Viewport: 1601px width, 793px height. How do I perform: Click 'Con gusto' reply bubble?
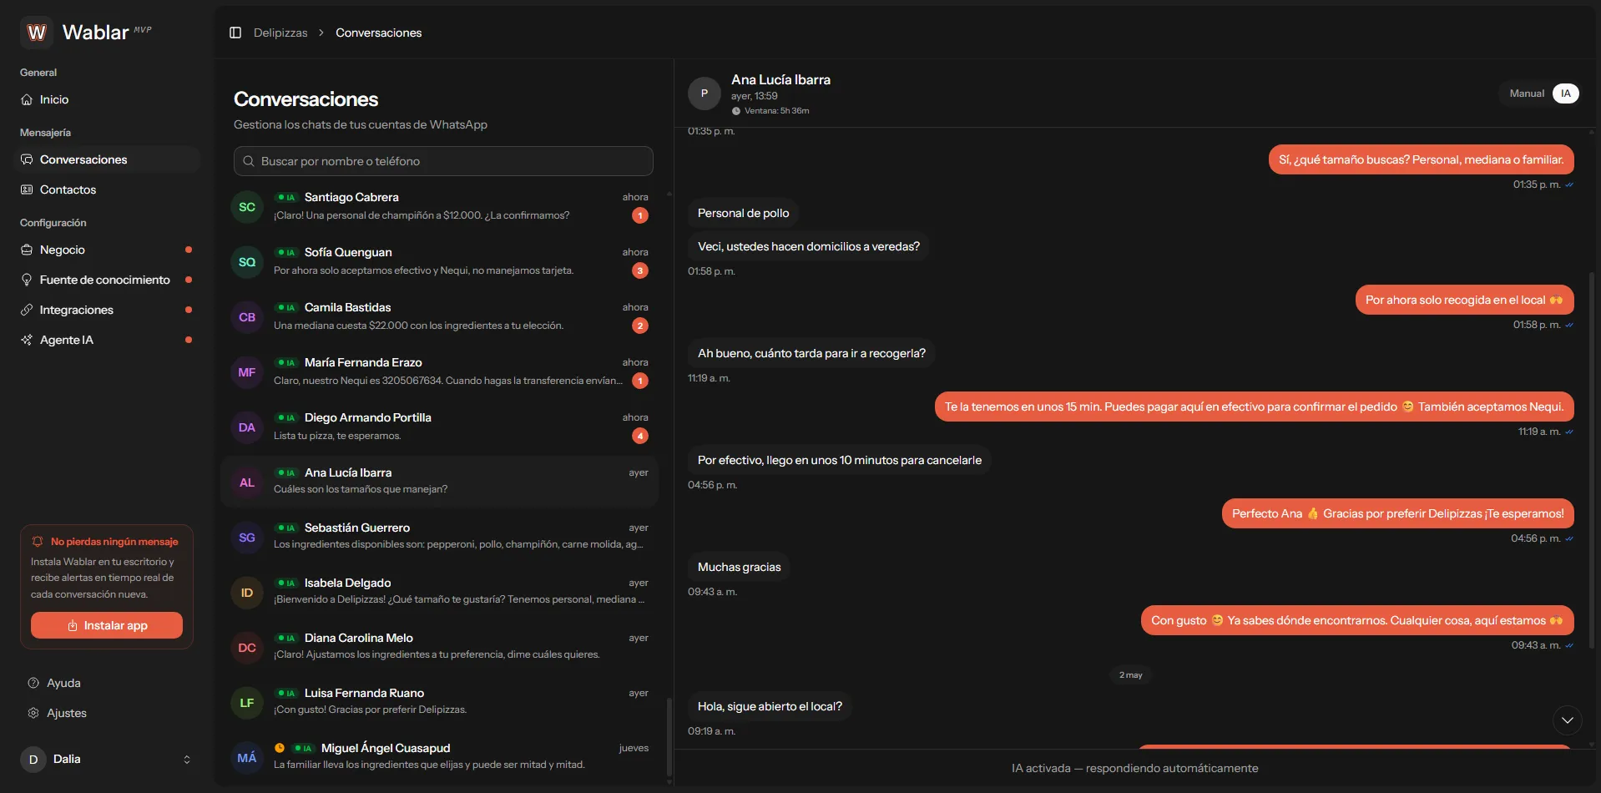point(1357,620)
